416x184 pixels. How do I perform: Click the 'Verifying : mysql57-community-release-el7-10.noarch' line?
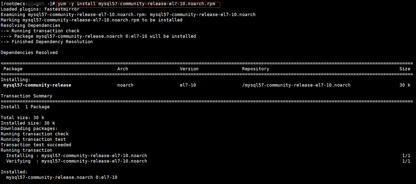(x=76, y=161)
